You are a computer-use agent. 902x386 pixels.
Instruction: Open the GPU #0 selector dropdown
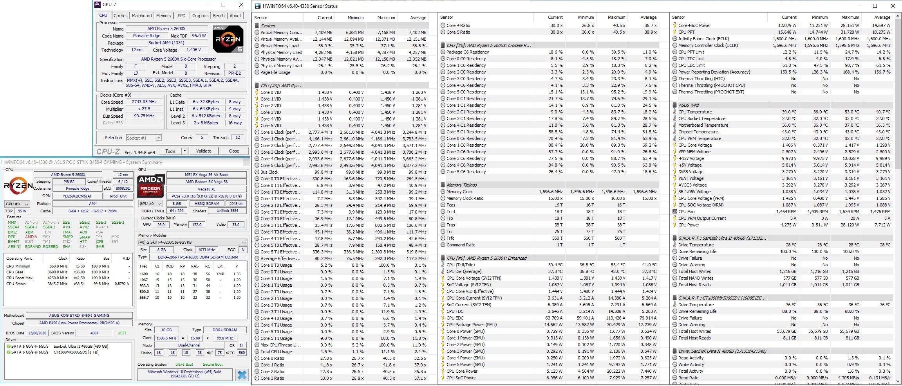[151, 204]
